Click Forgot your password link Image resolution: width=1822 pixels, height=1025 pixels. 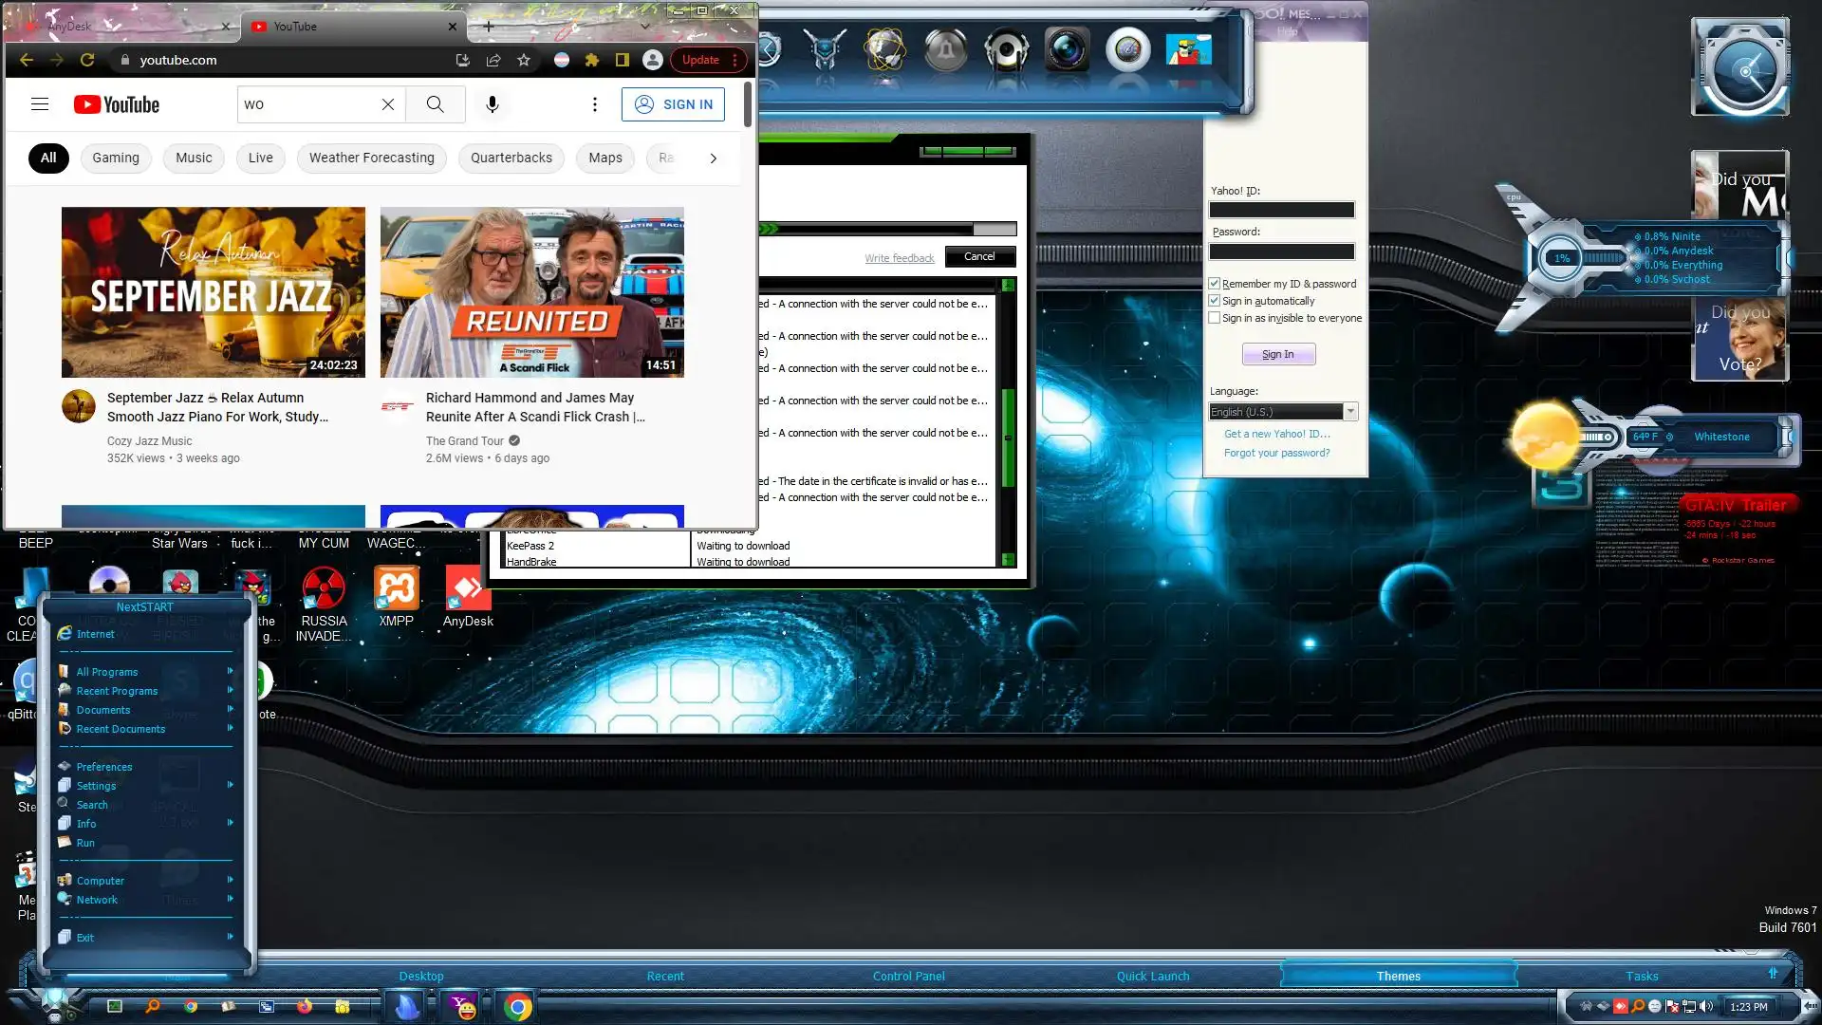point(1276,453)
